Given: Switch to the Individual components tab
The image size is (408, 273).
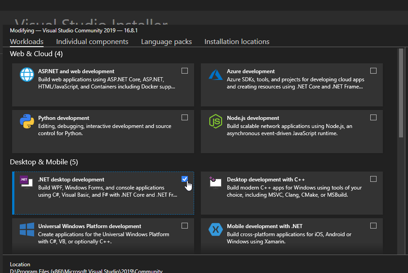Looking at the screenshot, I should (x=92, y=42).
